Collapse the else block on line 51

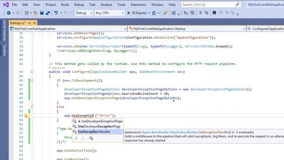pyautogui.click(x=32, y=107)
